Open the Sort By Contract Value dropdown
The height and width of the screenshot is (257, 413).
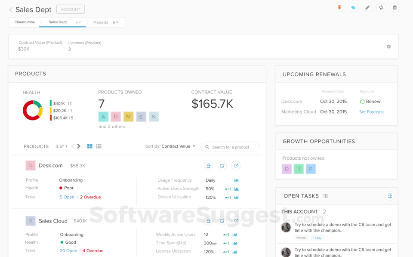tap(178, 146)
